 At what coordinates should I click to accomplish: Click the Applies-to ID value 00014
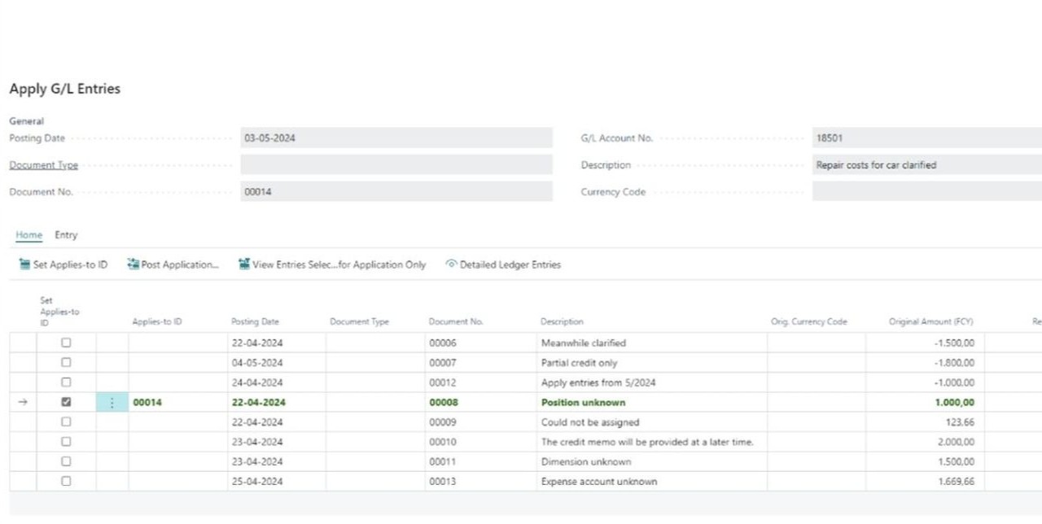[x=147, y=403]
